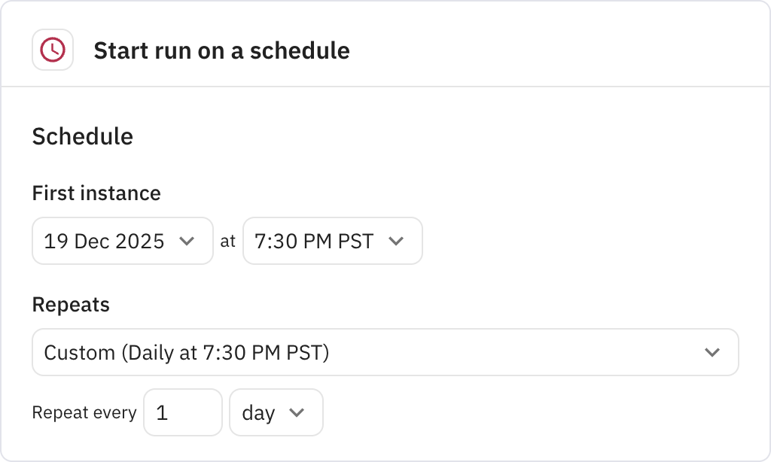Select the "19 Dec 2025" date text
The height and width of the screenshot is (462, 771).
click(104, 242)
